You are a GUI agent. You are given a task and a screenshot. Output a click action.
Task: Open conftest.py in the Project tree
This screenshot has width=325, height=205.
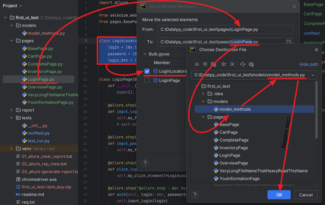pos(38,133)
